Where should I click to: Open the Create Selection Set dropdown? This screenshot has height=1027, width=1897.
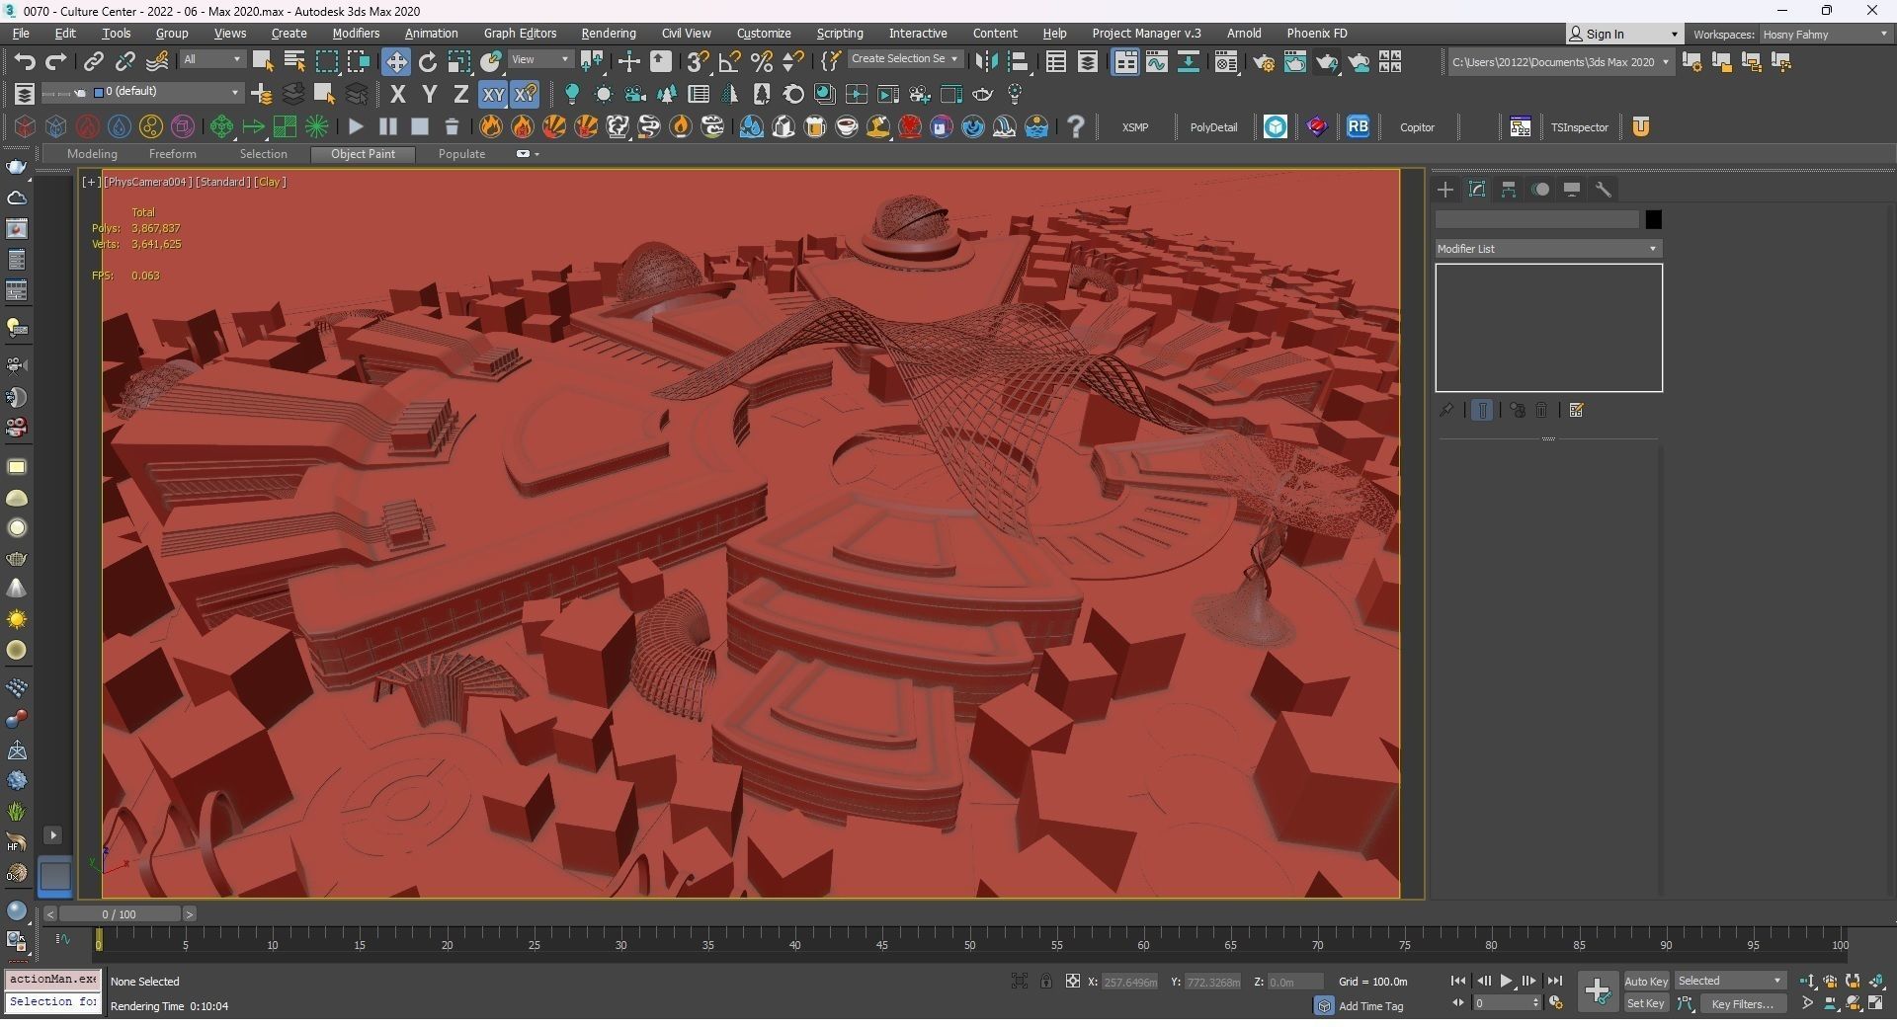pyautogui.click(x=905, y=59)
